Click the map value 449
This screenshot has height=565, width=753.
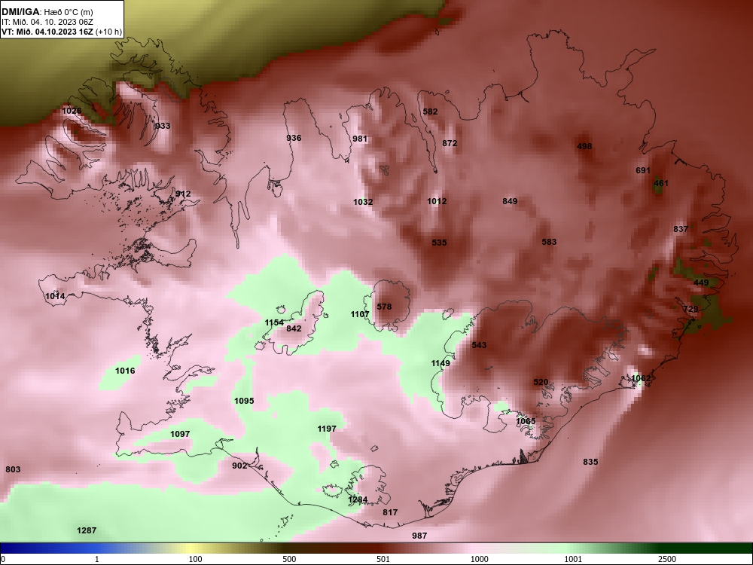point(701,282)
